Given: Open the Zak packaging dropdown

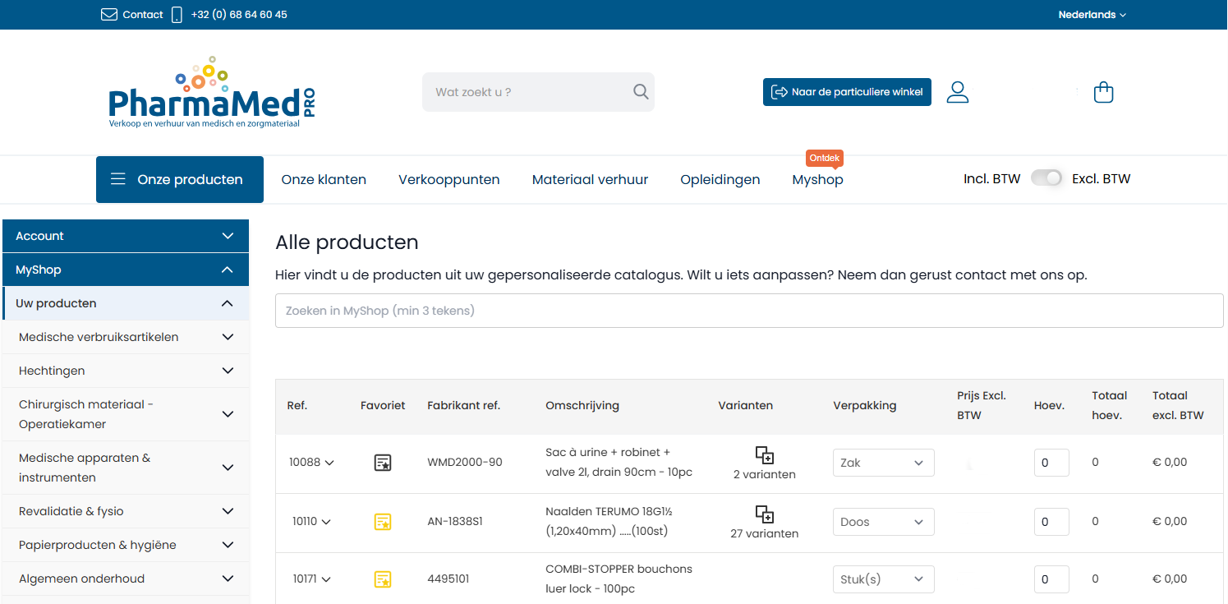Looking at the screenshot, I should pyautogui.click(x=883, y=463).
